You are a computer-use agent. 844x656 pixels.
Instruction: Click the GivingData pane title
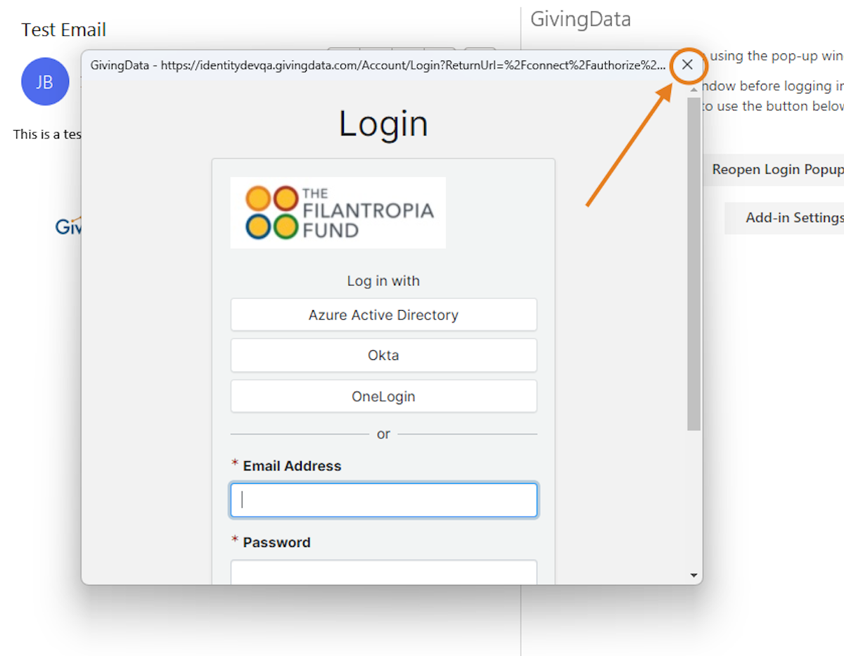tap(580, 19)
